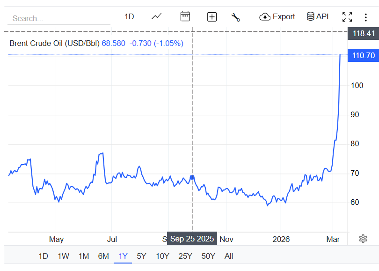Open the 1D interval dropdown in toolbar

point(129,17)
